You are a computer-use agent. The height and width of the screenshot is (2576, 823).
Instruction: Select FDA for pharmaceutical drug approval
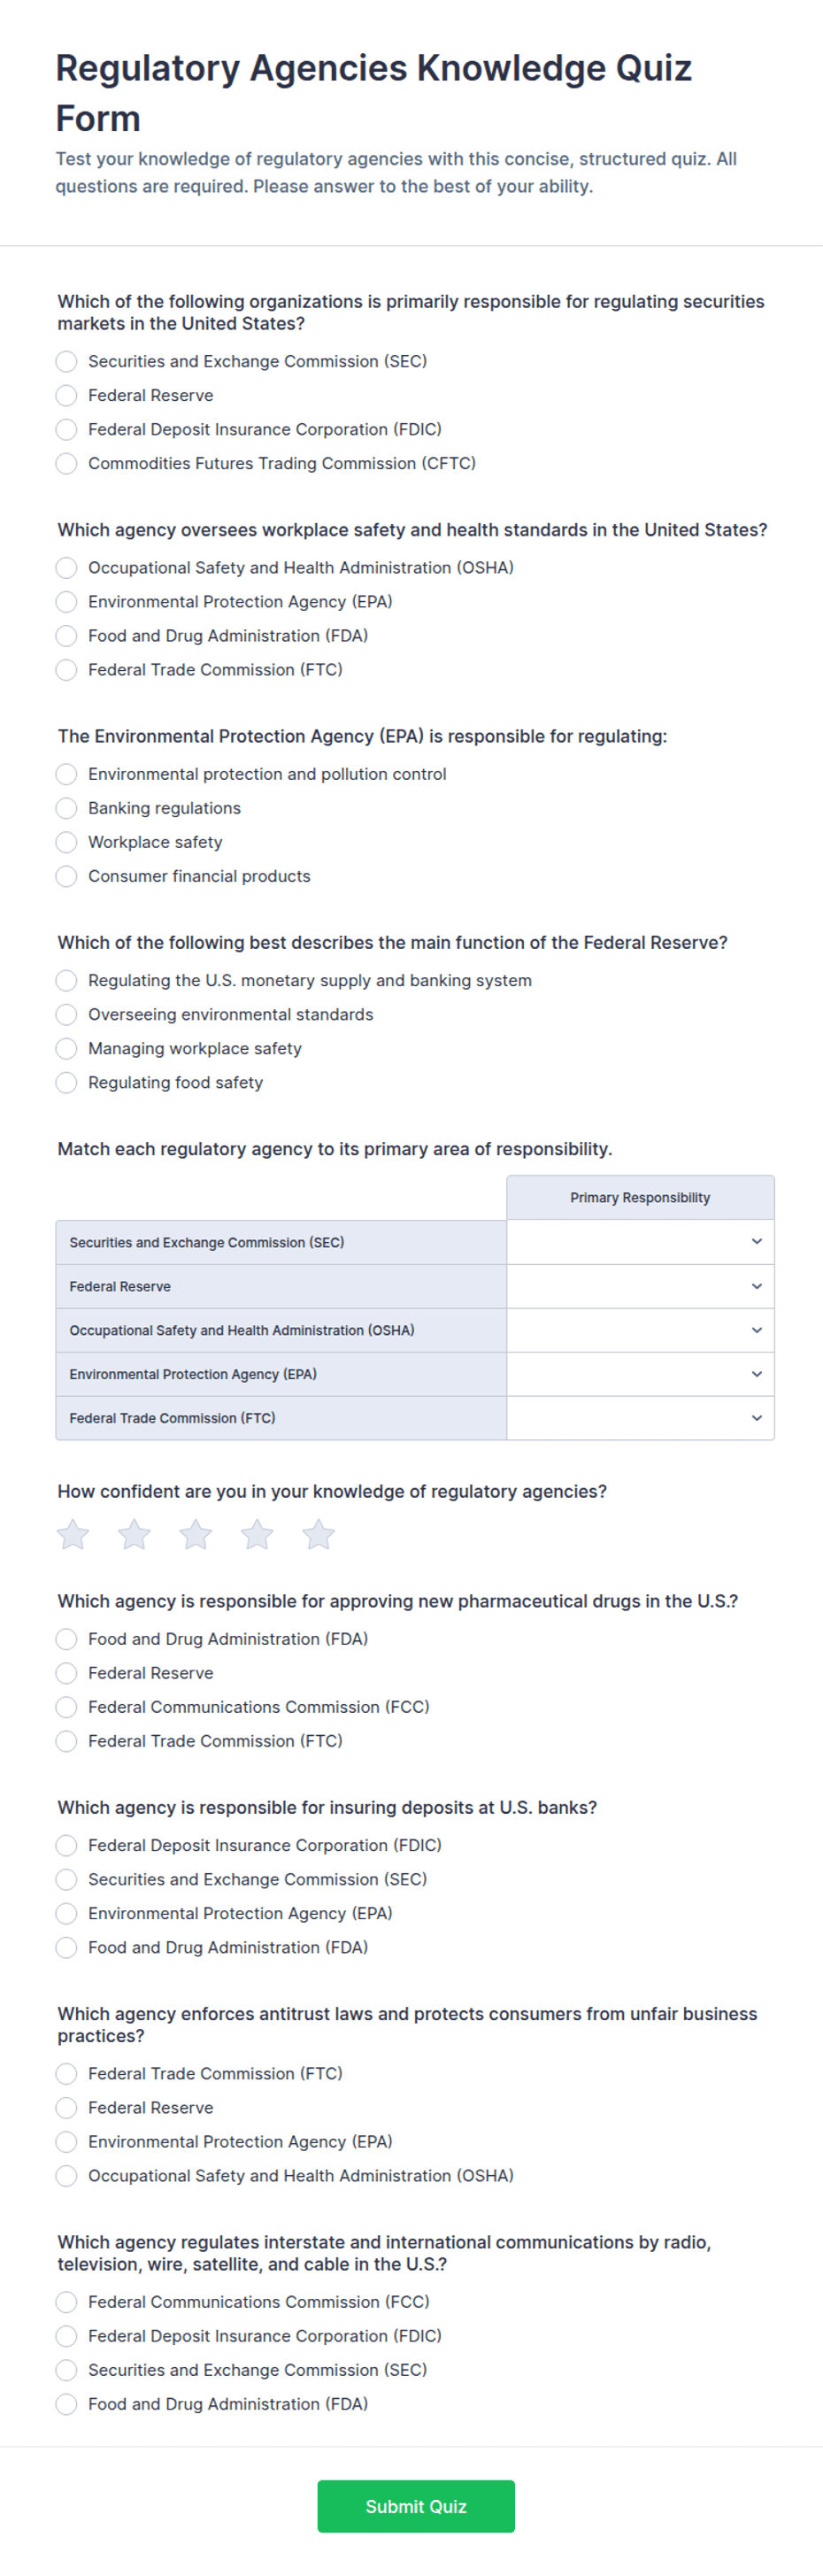(66, 1638)
